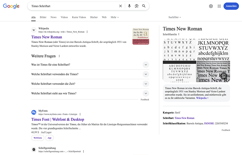Click the Anmelden button
242x155 pixels.
click(x=231, y=6)
